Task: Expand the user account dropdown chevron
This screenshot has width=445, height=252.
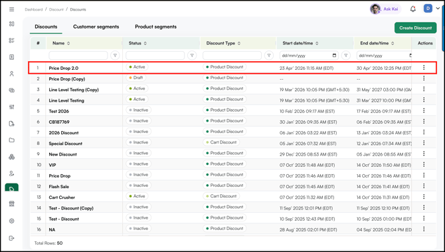Action: coord(438,9)
